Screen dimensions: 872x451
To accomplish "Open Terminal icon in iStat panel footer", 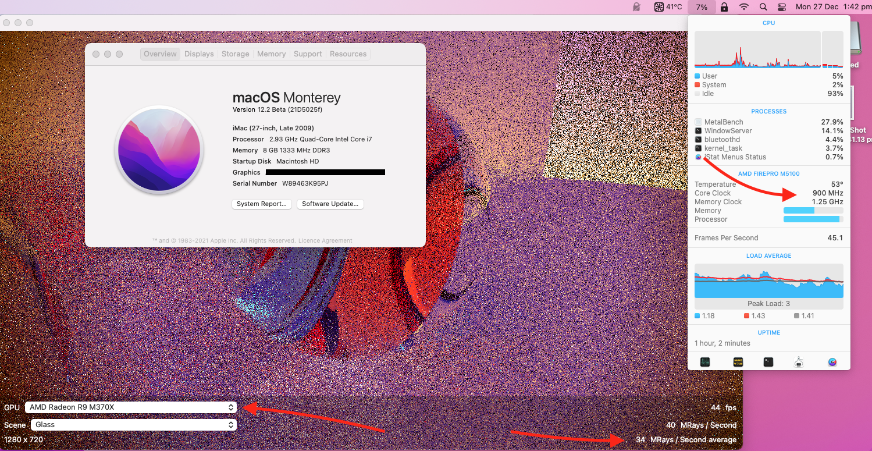I will pos(768,362).
